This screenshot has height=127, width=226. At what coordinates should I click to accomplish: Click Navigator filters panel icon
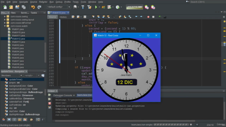(x=43, y=75)
